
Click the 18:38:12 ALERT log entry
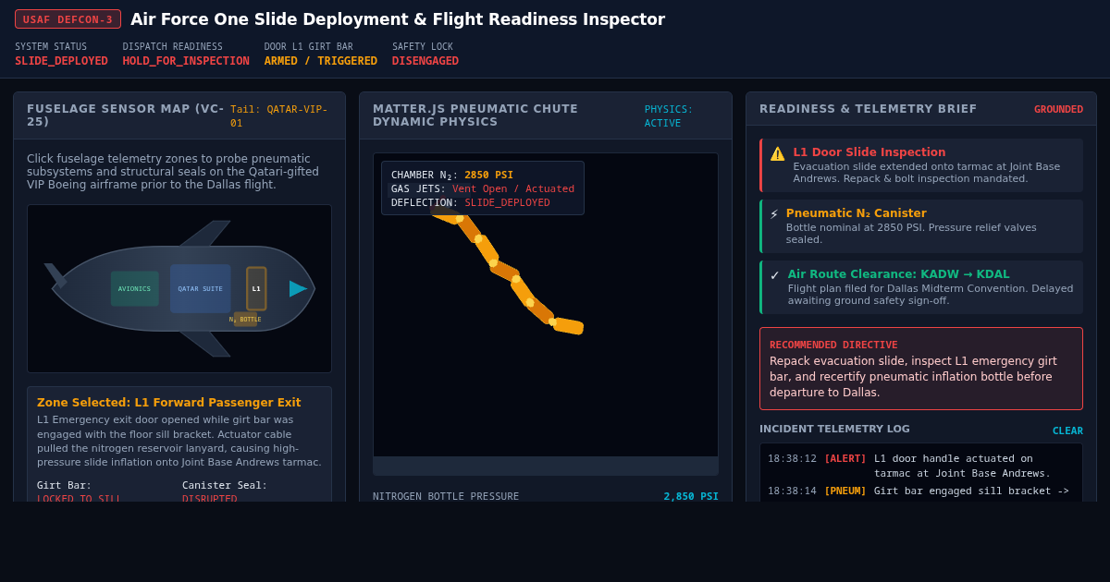[x=920, y=466]
